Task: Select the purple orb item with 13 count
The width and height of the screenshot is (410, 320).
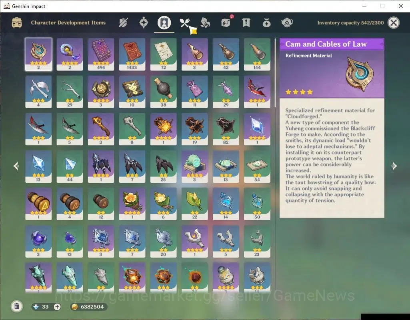Action: [x=70, y=241]
